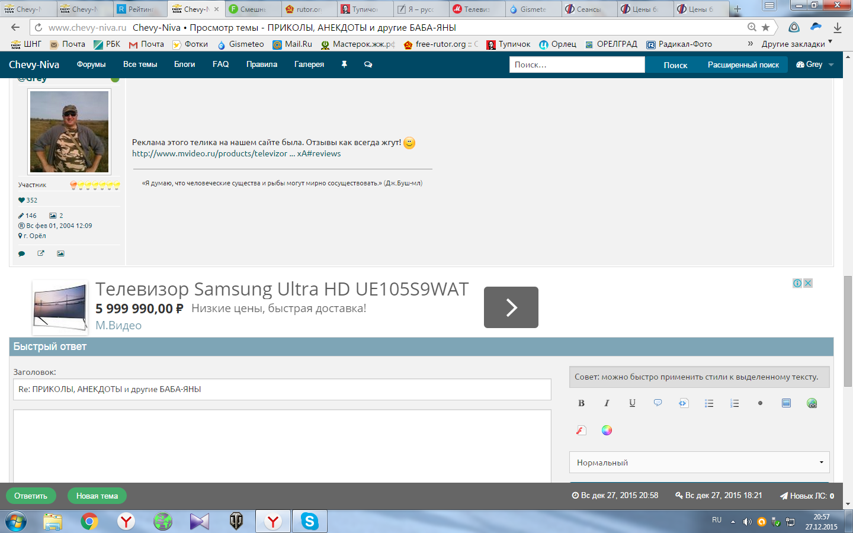This screenshot has height=533, width=853.
Task: Open the Нормальный font size dropdown
Action: 699,463
